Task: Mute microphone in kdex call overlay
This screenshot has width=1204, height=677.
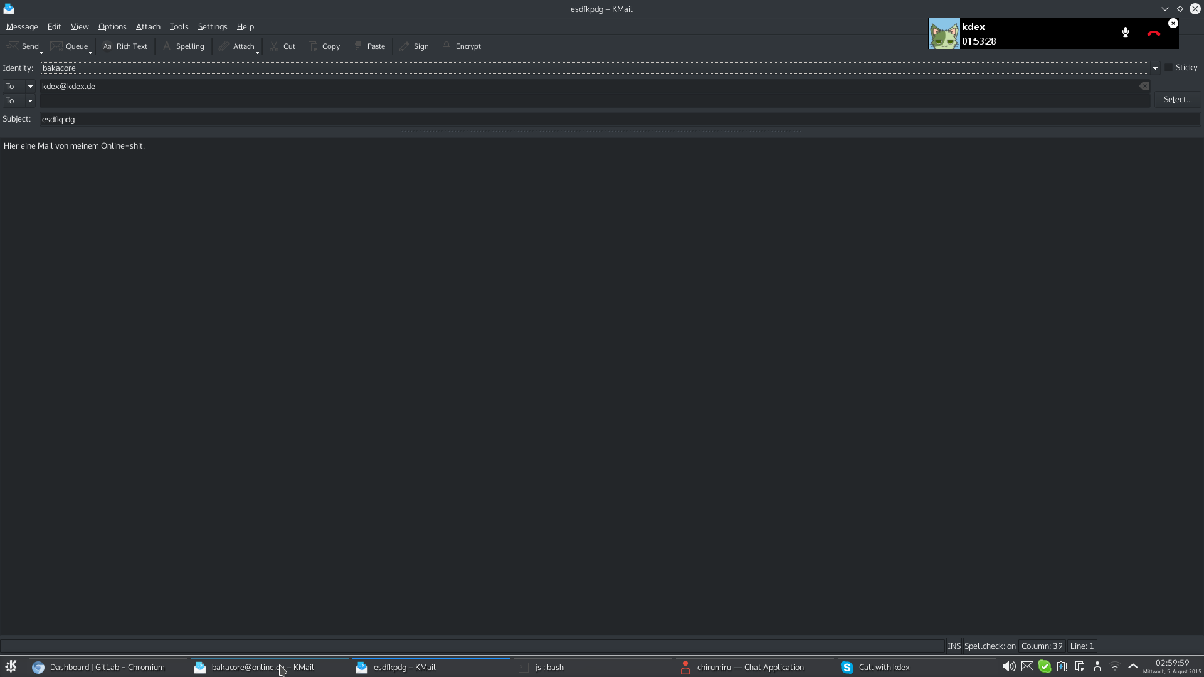Action: coord(1126,33)
